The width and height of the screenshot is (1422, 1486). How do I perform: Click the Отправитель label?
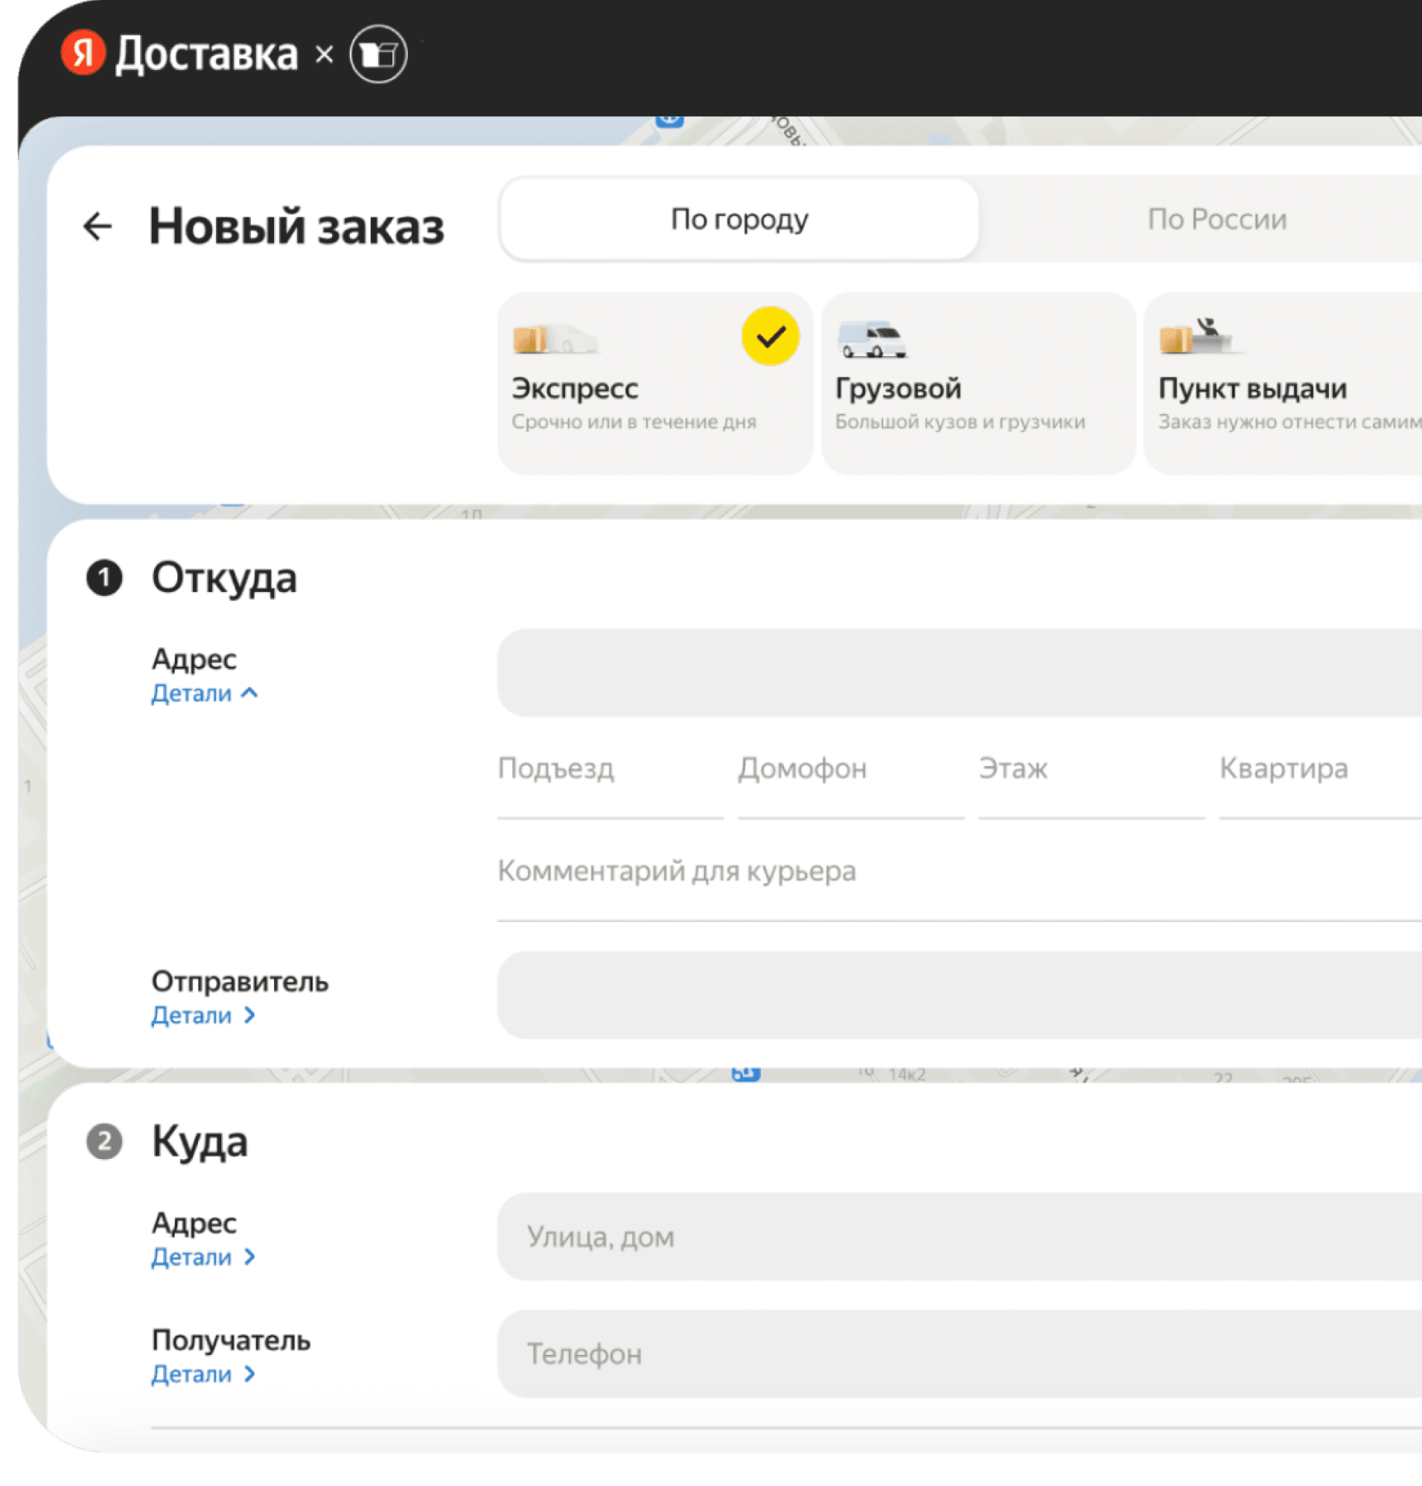[x=240, y=982]
